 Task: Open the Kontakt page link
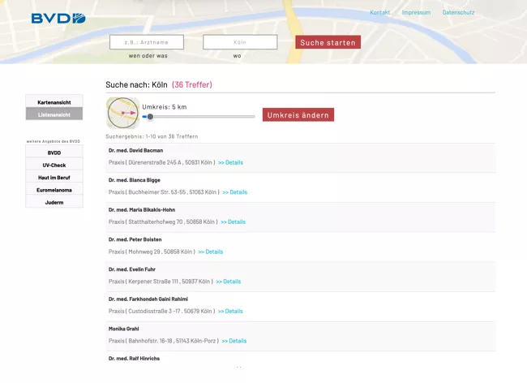(x=379, y=13)
